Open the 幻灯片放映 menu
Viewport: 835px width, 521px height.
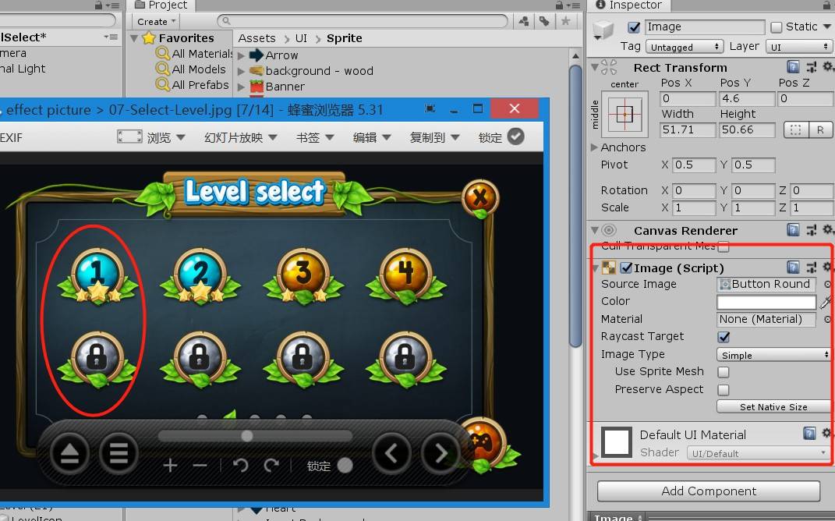(241, 137)
